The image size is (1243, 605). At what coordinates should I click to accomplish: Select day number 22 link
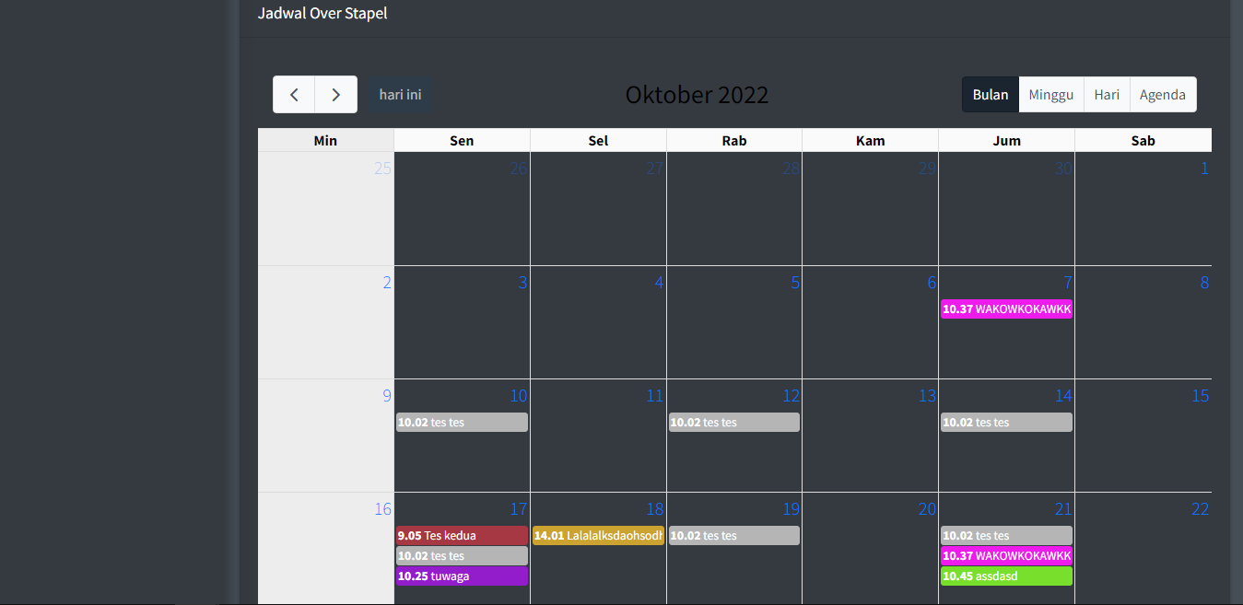click(x=1200, y=509)
